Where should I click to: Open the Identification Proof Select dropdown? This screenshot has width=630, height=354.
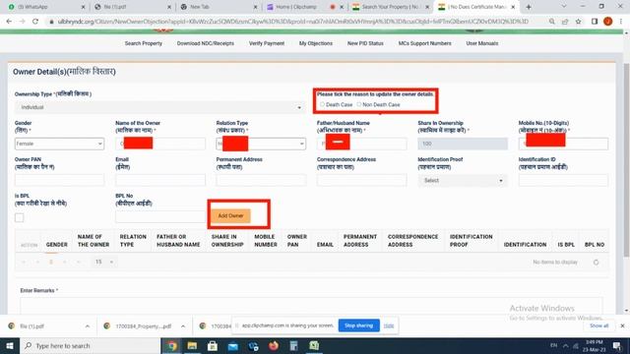[463, 180]
